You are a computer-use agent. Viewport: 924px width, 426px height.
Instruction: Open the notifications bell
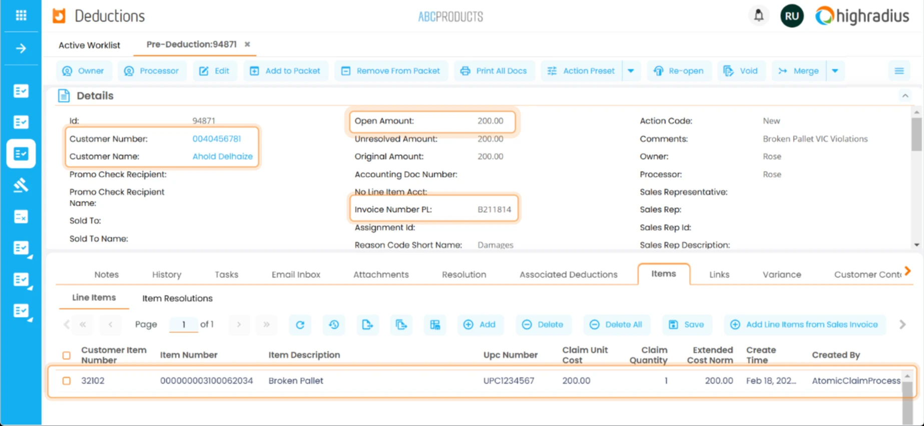(759, 16)
